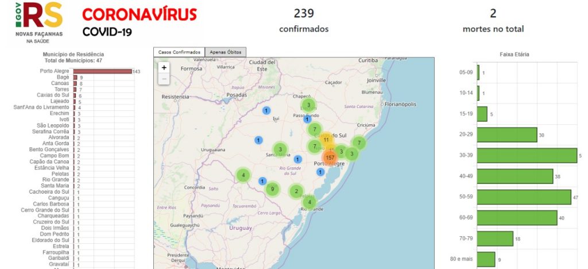
Task: Select the 50-59 age group bar
Action: click(524, 197)
